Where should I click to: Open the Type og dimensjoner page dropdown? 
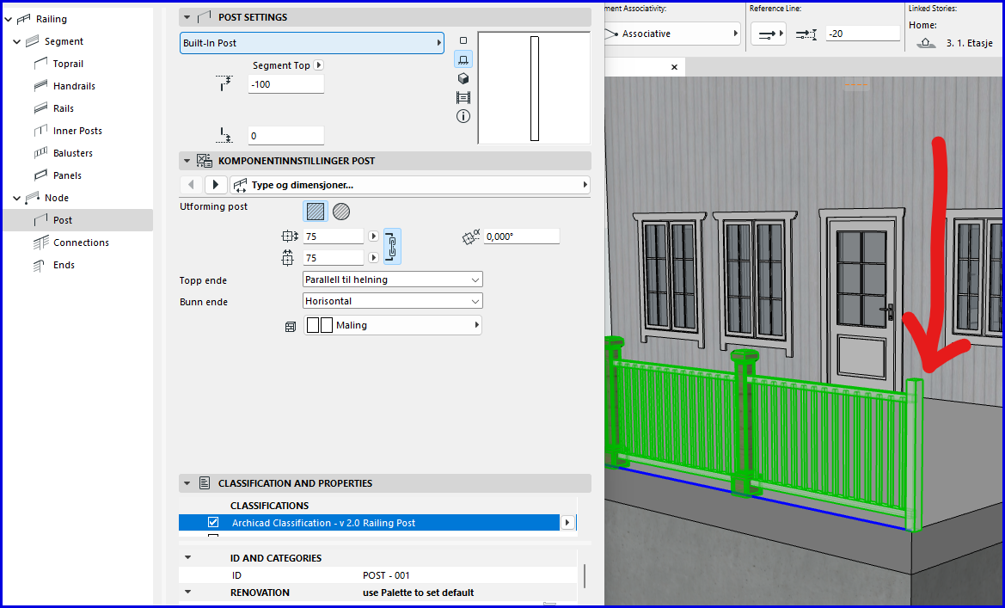[x=409, y=185]
